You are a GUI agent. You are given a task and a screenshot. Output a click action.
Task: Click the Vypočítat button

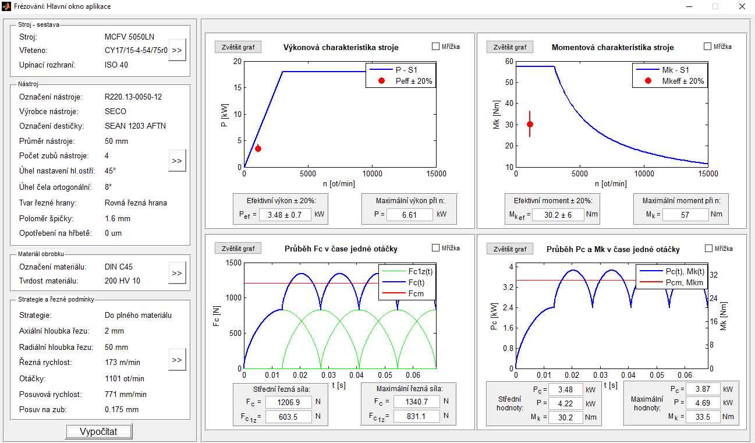pos(98,431)
